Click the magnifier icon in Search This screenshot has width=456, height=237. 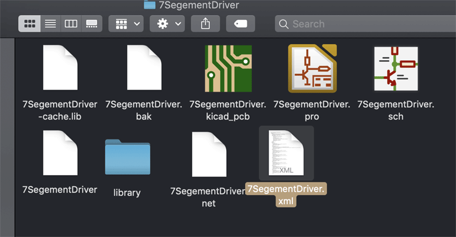(283, 24)
